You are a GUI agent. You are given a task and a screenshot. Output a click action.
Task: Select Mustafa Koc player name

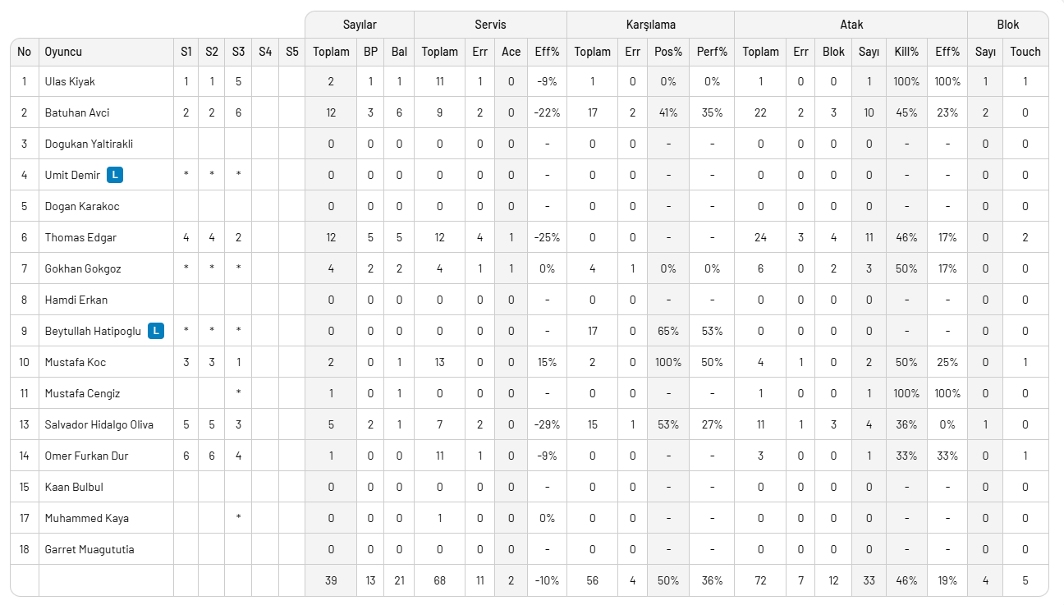[75, 362]
